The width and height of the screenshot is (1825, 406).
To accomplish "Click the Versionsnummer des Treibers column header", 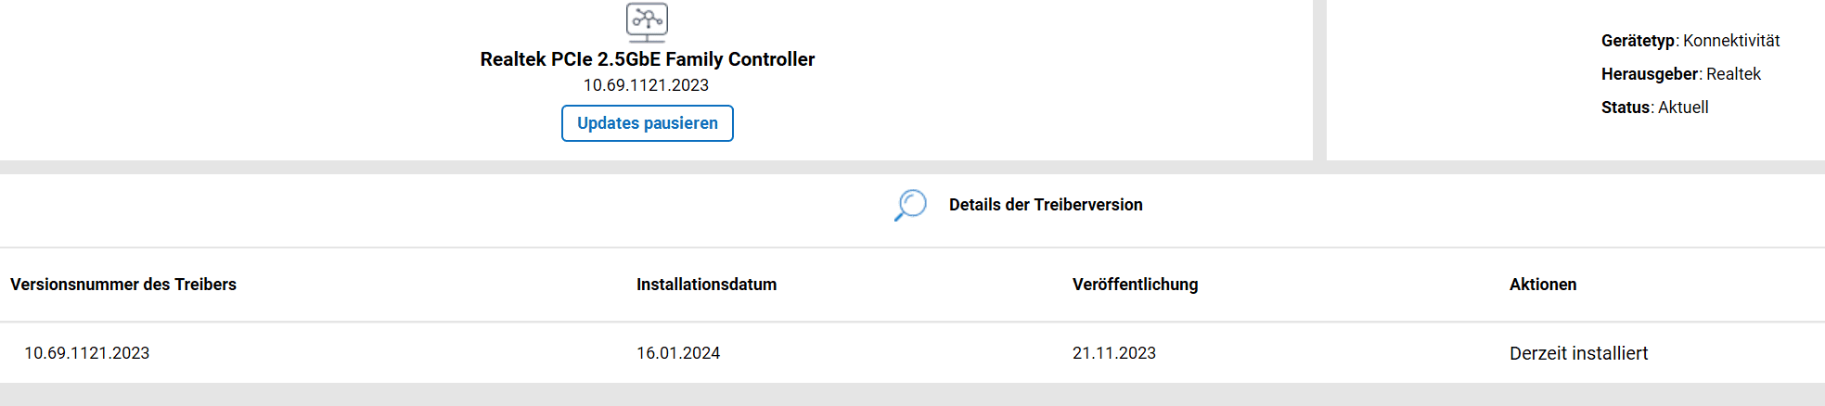I will [123, 285].
